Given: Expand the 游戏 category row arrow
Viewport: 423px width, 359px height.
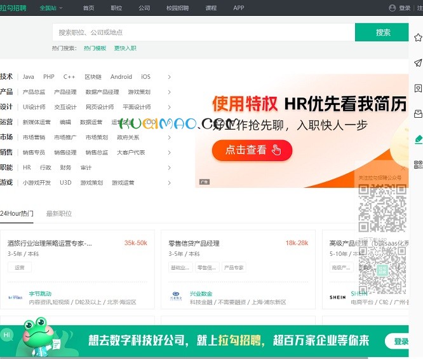Looking at the screenshot, I should (169, 183).
